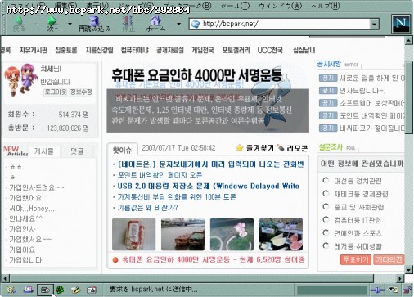
Task: Click the horizontal scrollbar right arrow
Action: click(x=400, y=279)
